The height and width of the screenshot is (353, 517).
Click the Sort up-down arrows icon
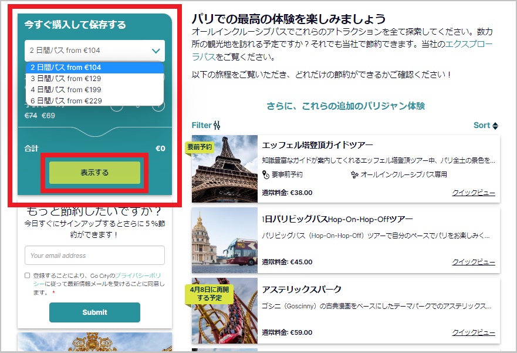pyautogui.click(x=495, y=126)
